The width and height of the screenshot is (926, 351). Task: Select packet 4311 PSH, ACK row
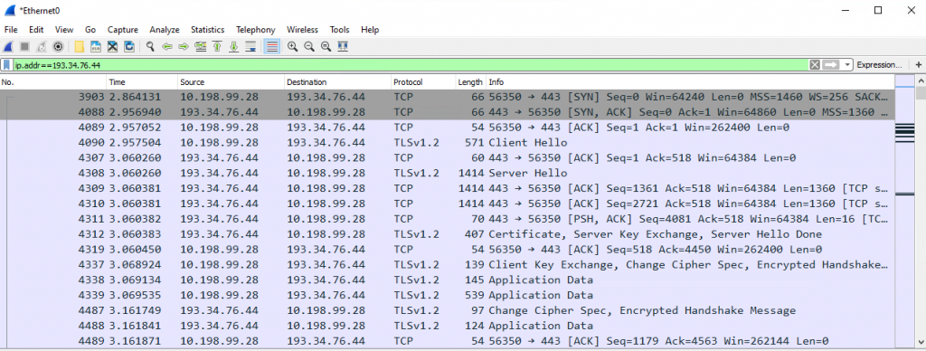(447, 219)
